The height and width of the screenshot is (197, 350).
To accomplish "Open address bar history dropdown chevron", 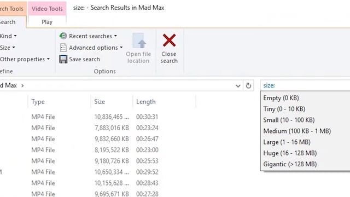I will pyautogui.click(x=238, y=86).
